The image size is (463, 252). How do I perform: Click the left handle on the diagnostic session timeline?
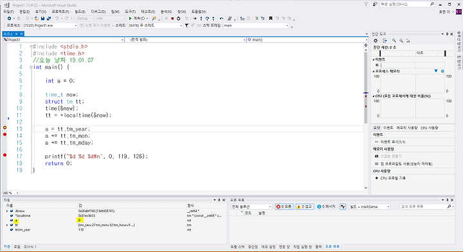point(380,53)
